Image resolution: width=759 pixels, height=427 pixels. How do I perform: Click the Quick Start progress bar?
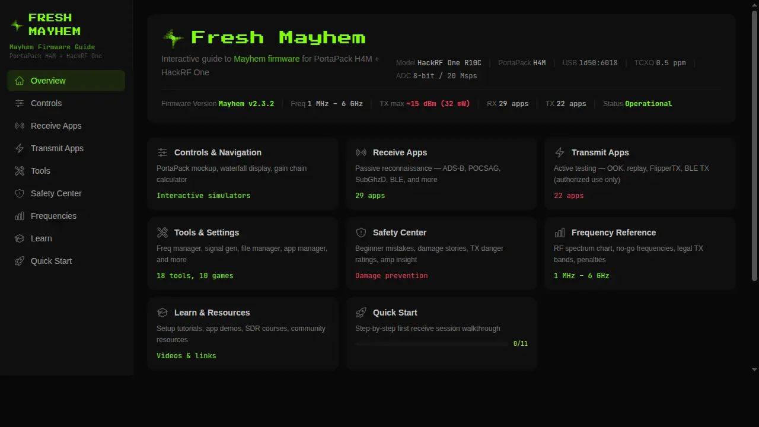point(430,343)
